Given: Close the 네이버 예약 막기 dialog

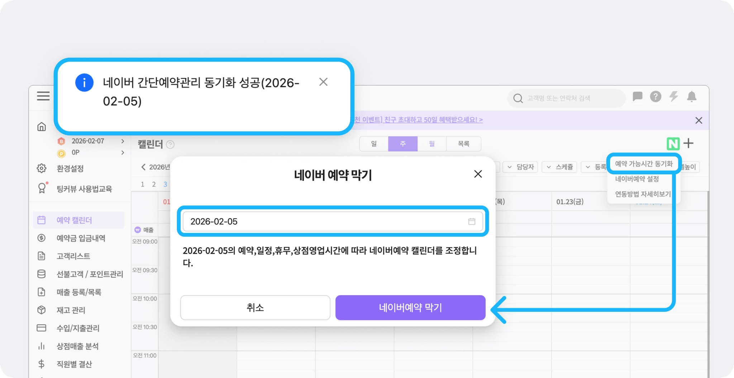Looking at the screenshot, I should pos(478,174).
